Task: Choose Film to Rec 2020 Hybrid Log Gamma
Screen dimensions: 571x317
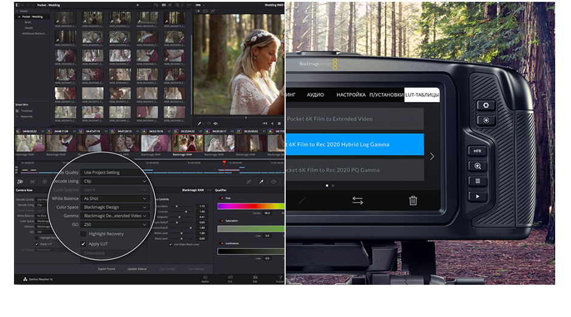Action: tap(355, 145)
